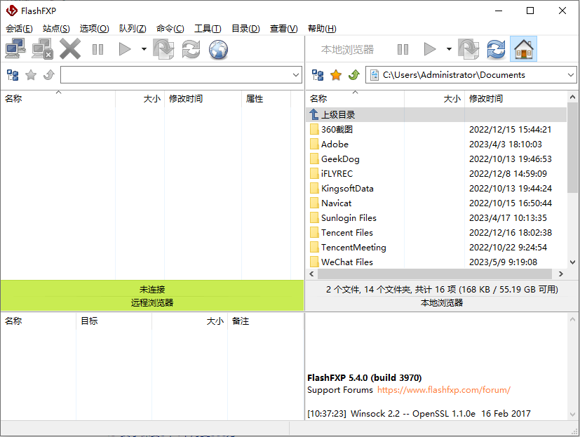Image resolution: width=580 pixels, height=437 pixels.
Task: Click the local folder tree icon
Action: tap(318, 75)
